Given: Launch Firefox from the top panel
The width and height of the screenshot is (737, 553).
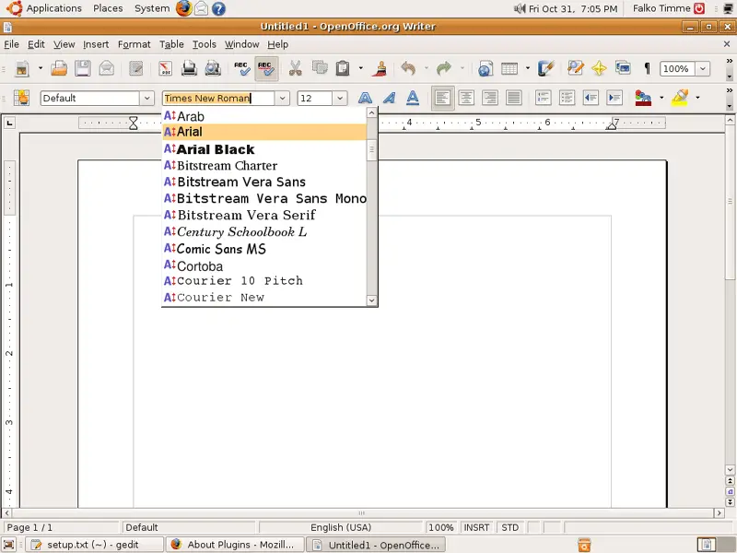Looking at the screenshot, I should point(183,8).
